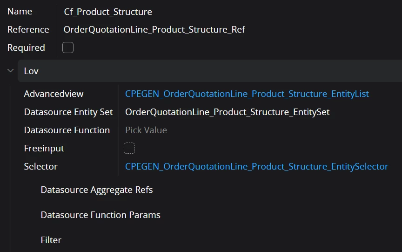Edit the Cf_Product_Structure name field
Viewport: 402px width, 252px height.
tap(108, 12)
